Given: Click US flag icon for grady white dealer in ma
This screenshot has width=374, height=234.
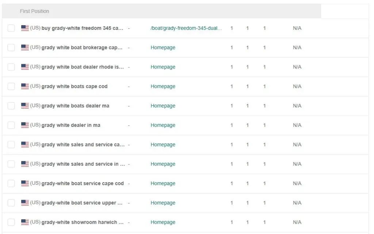Looking at the screenshot, I should 25,125.
